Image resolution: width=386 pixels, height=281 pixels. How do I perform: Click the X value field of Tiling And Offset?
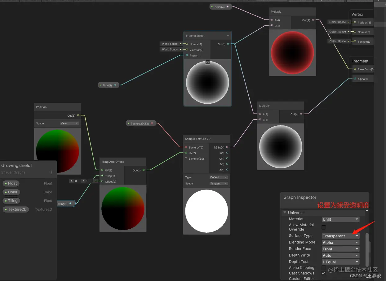tap(76, 181)
